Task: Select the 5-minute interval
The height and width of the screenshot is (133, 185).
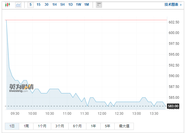Action: [x=31, y=5]
